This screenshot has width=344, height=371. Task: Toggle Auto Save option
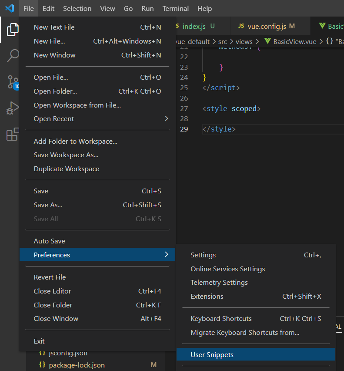[97, 241]
